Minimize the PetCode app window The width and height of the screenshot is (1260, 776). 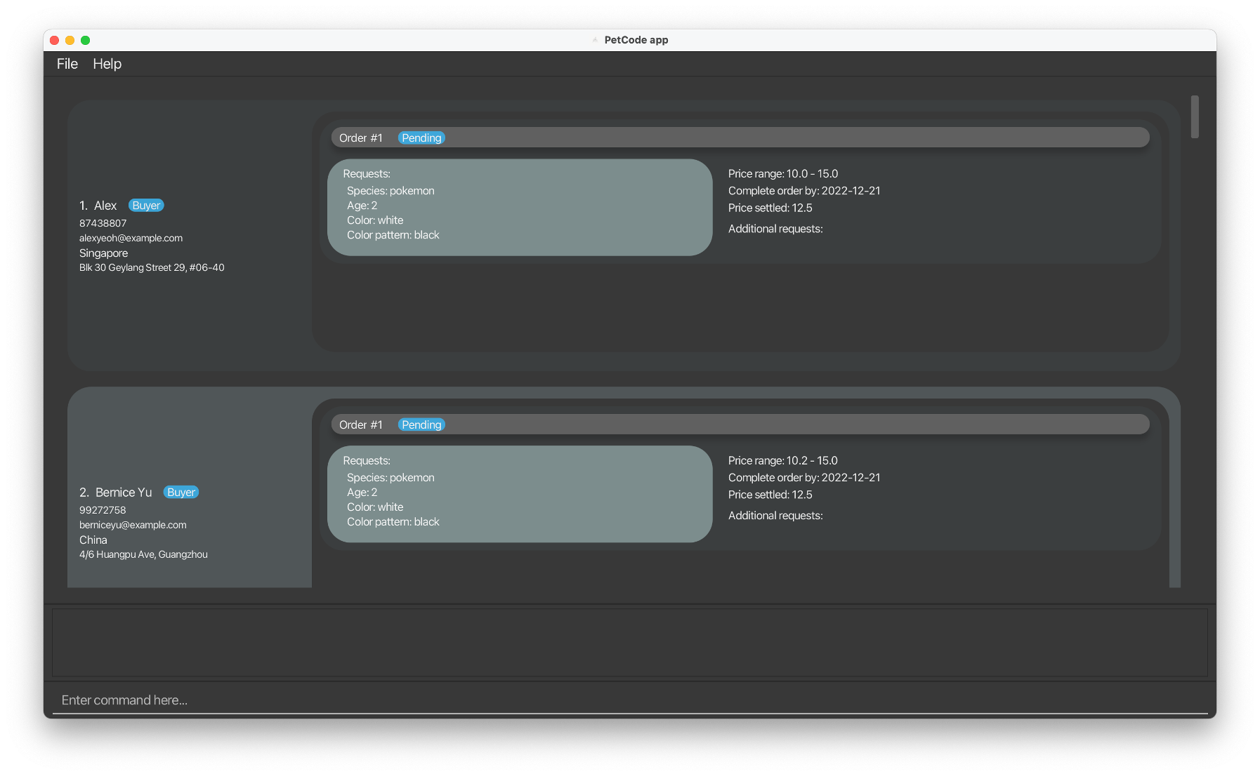[x=70, y=40]
